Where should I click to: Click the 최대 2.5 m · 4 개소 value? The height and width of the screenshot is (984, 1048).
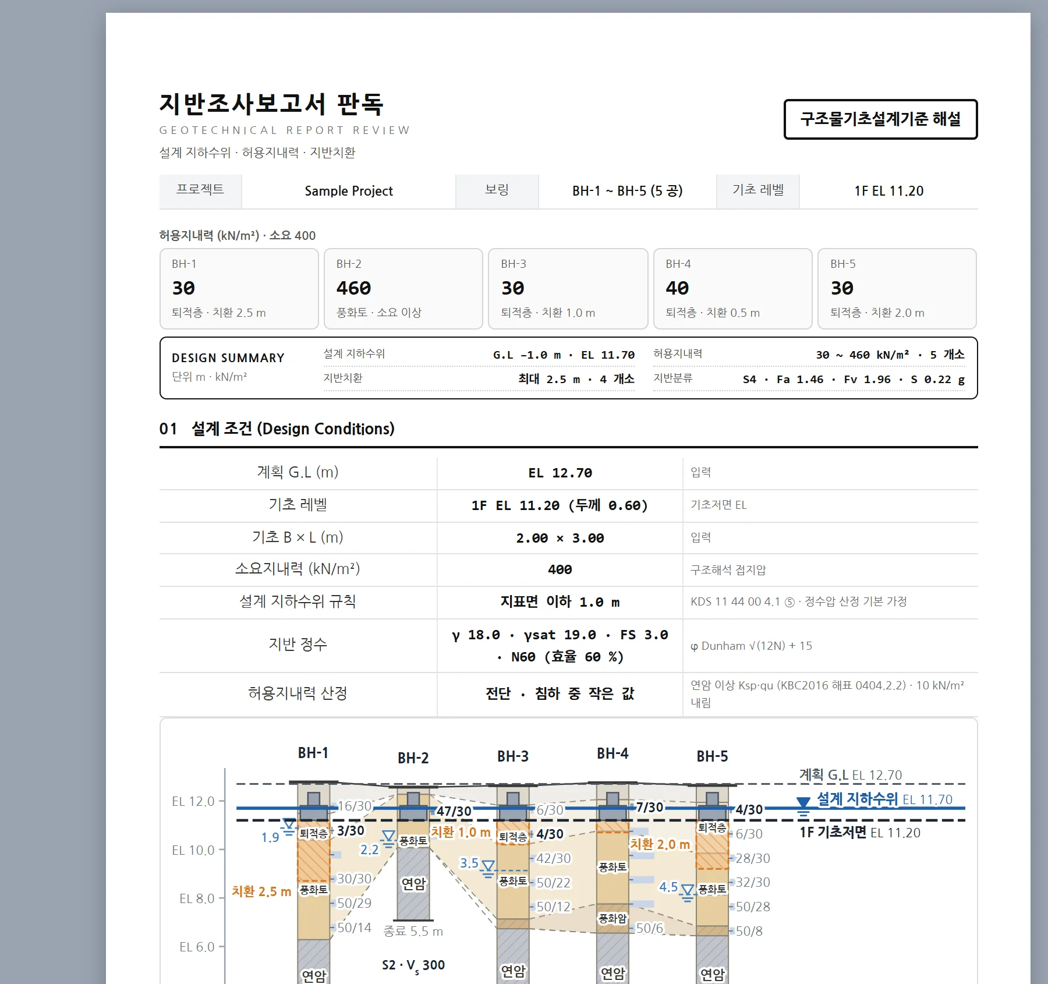point(576,379)
